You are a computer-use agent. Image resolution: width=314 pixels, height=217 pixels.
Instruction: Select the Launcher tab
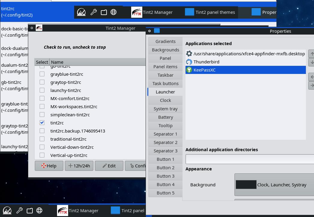pos(165,92)
